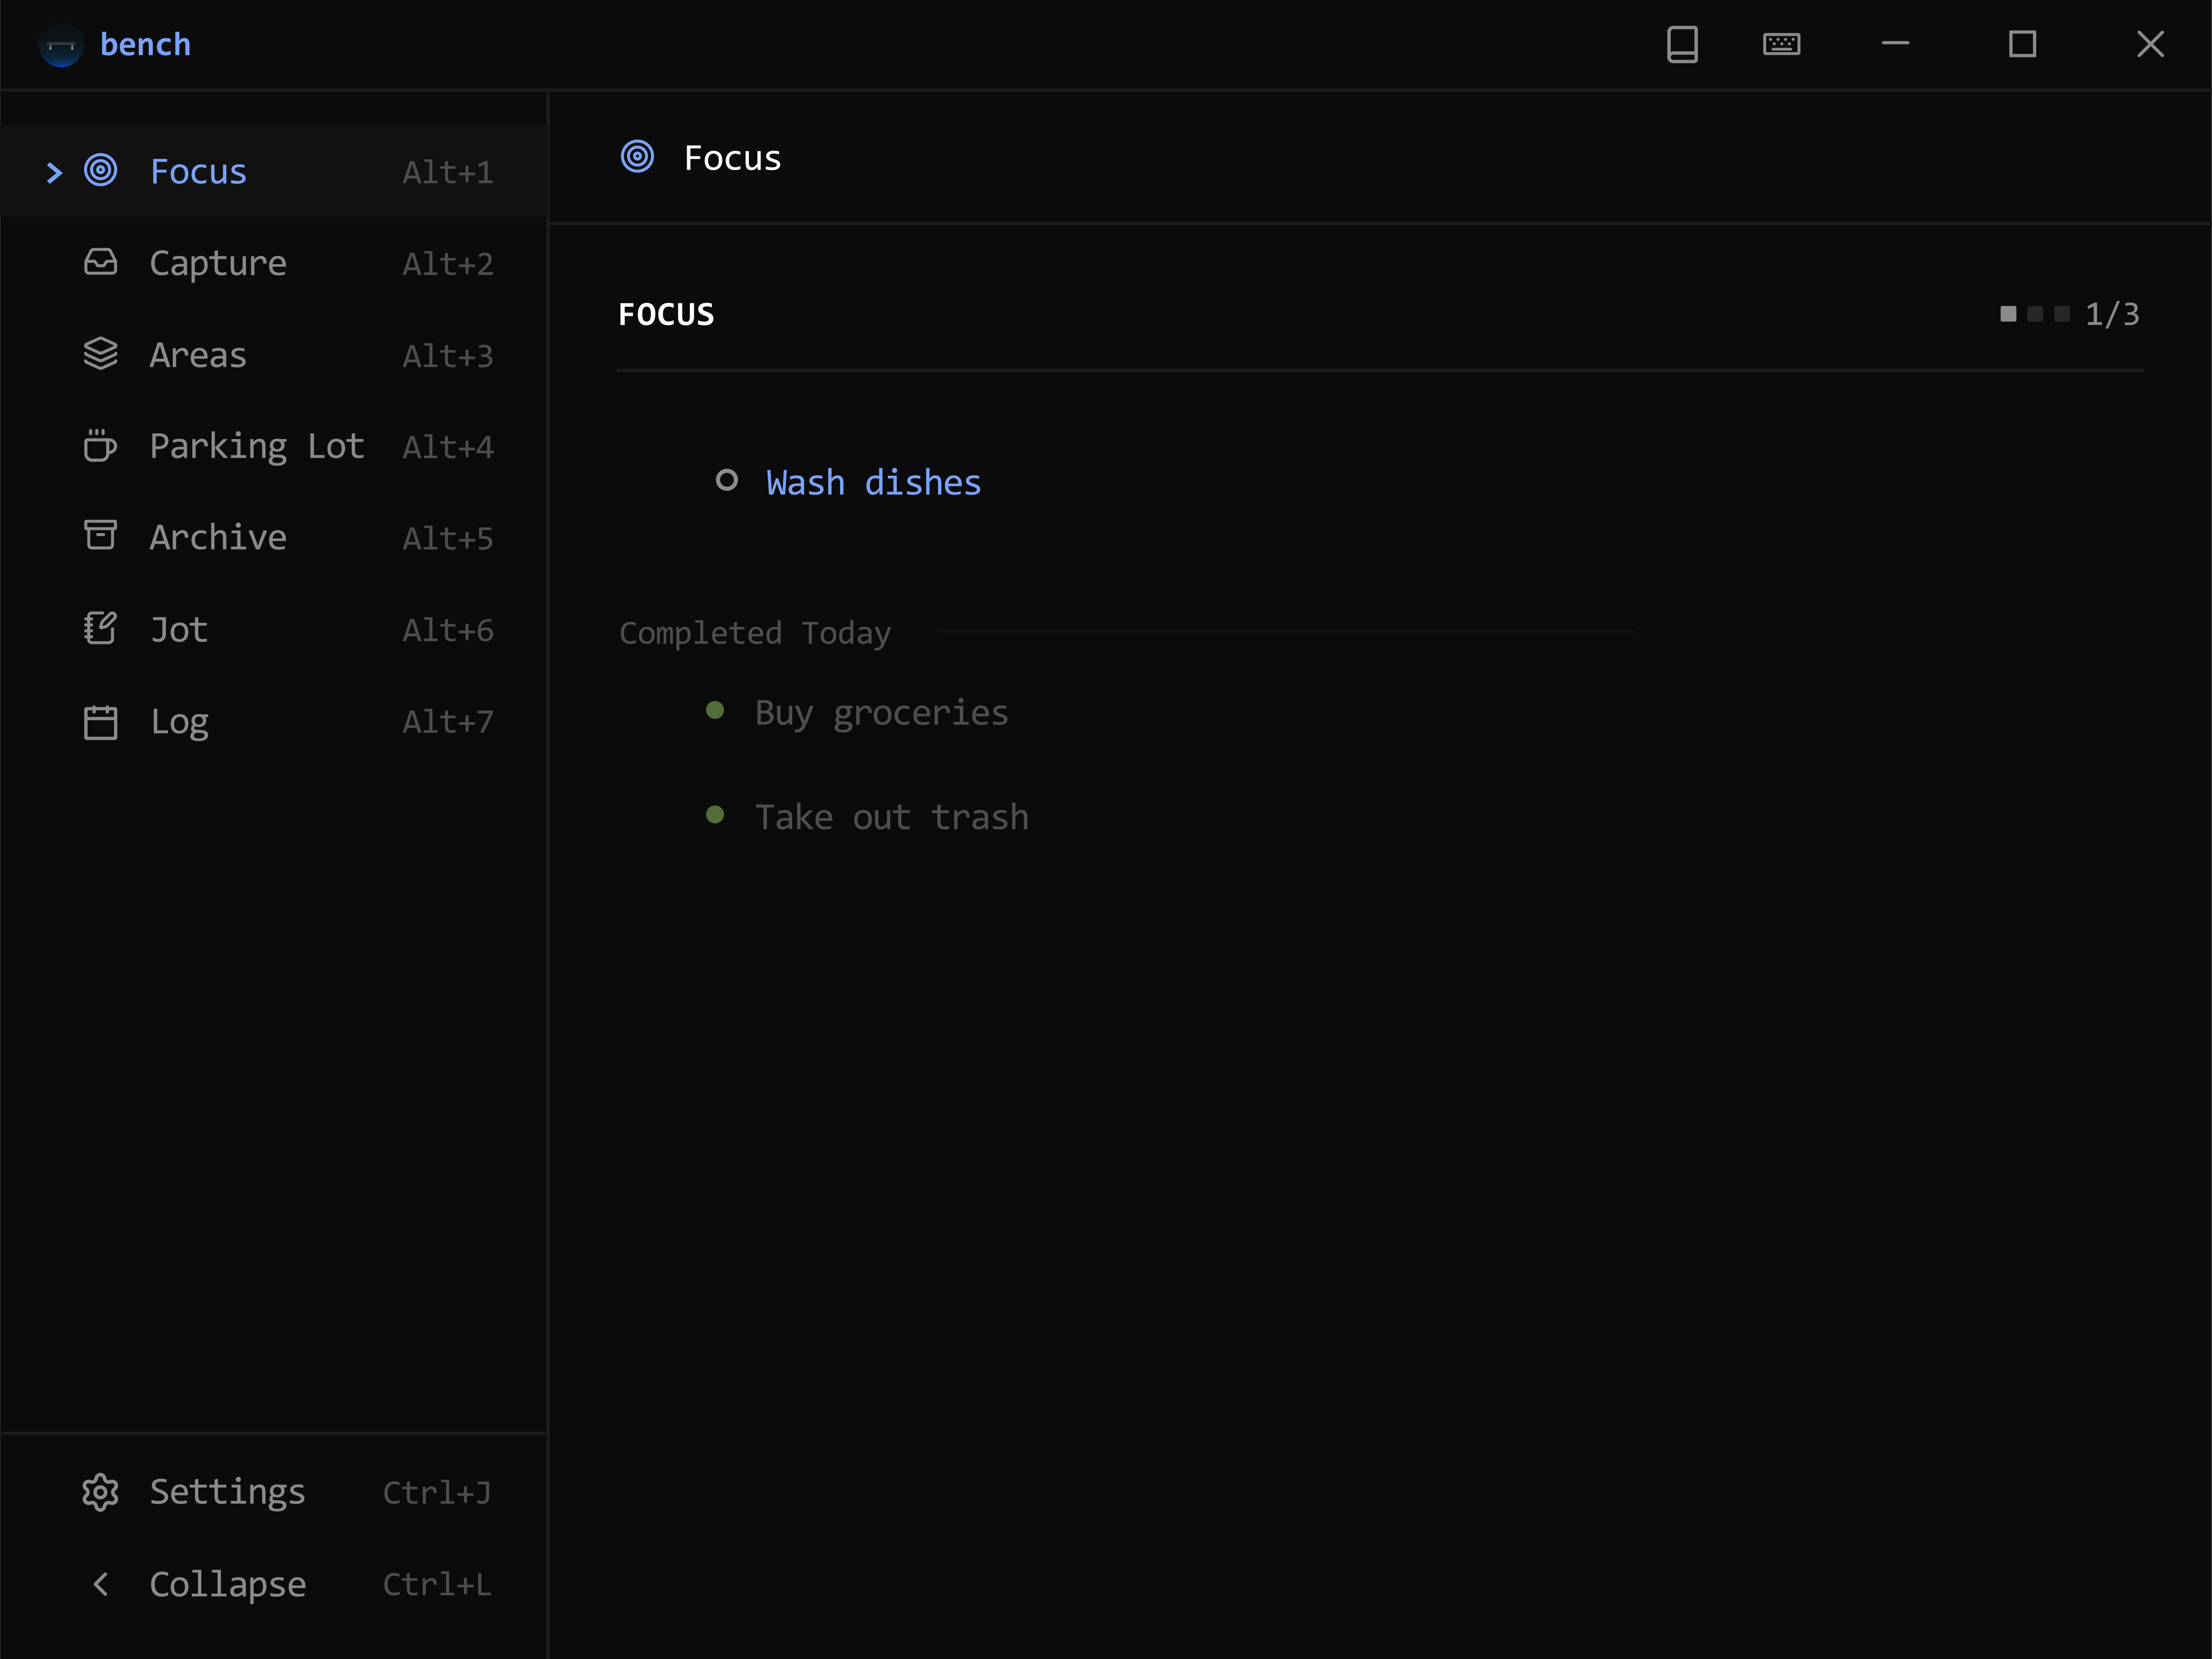Select the Take out trash text

tap(892, 818)
